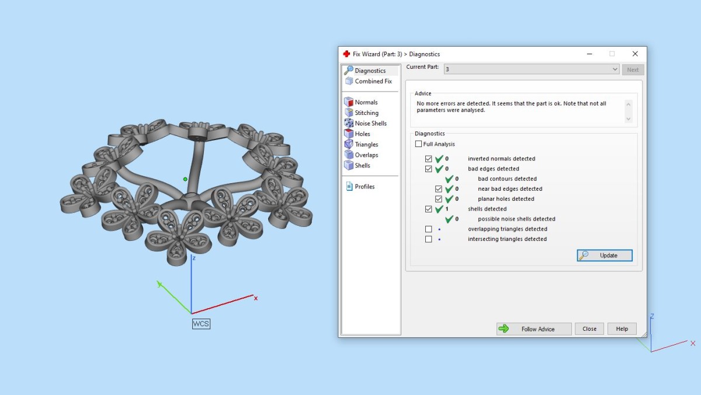Open the Overlaps fix icon
This screenshot has width=701, height=395.
[x=349, y=155]
